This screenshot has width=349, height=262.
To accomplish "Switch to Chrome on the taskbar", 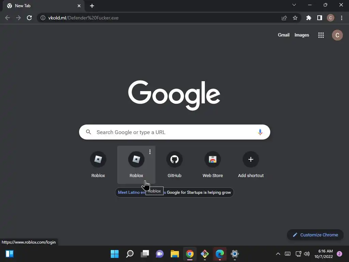I will click(189, 254).
